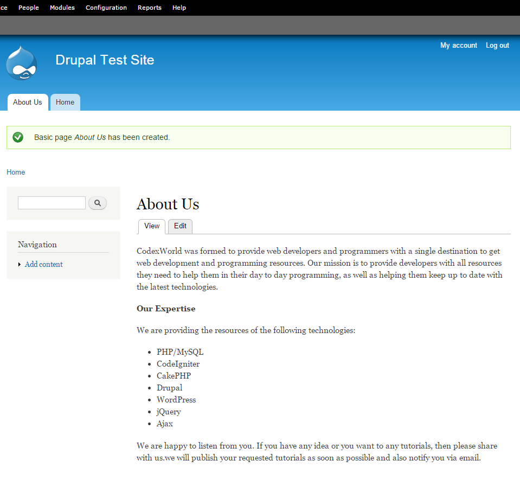
Task: Click the Drupal drop logo
Action: 22,63
